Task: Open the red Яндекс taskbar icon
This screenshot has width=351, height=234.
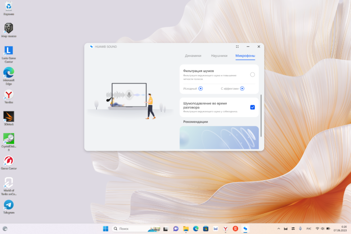Action: pyautogui.click(x=235, y=229)
